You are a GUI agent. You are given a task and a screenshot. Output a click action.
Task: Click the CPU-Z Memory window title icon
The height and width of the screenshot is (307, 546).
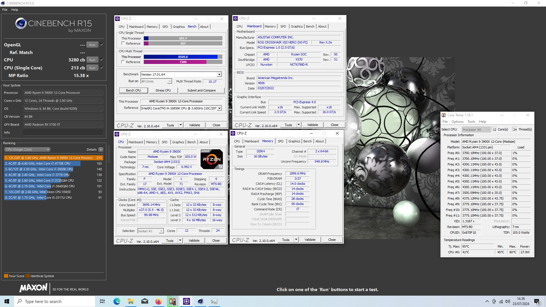[x=233, y=133]
